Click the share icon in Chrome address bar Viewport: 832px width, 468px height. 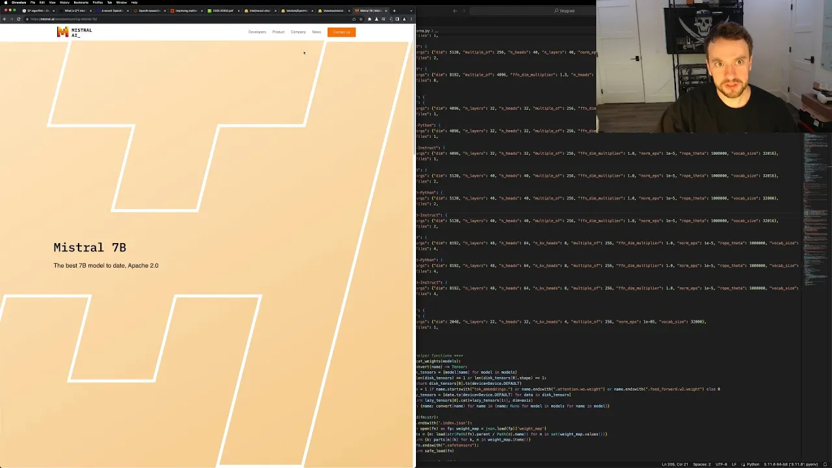coord(354,19)
